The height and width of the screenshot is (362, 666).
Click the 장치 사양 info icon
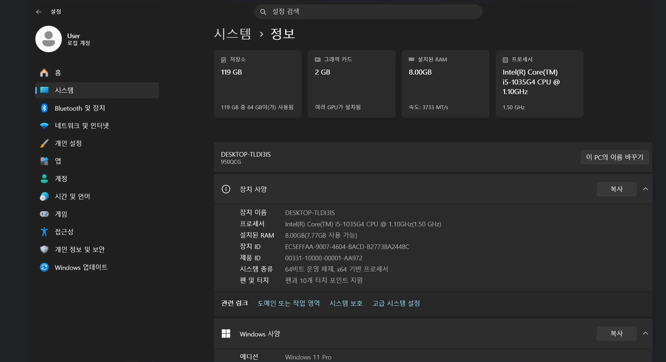[x=226, y=189]
